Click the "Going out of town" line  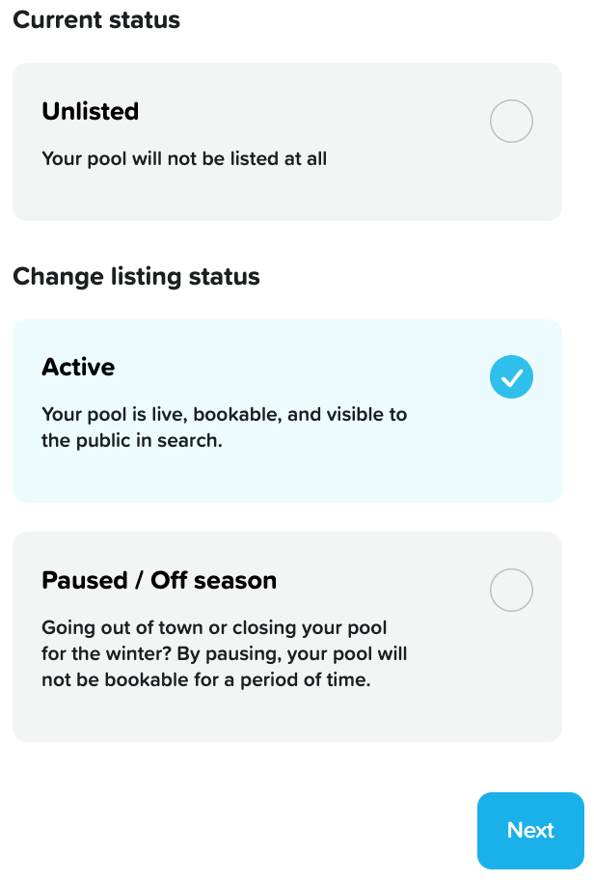pos(214,627)
